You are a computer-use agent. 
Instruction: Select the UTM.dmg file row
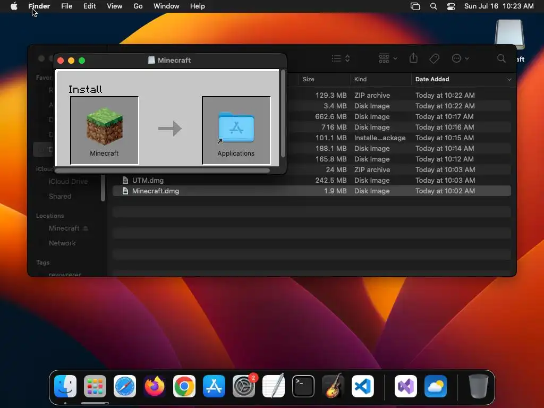(x=311, y=181)
